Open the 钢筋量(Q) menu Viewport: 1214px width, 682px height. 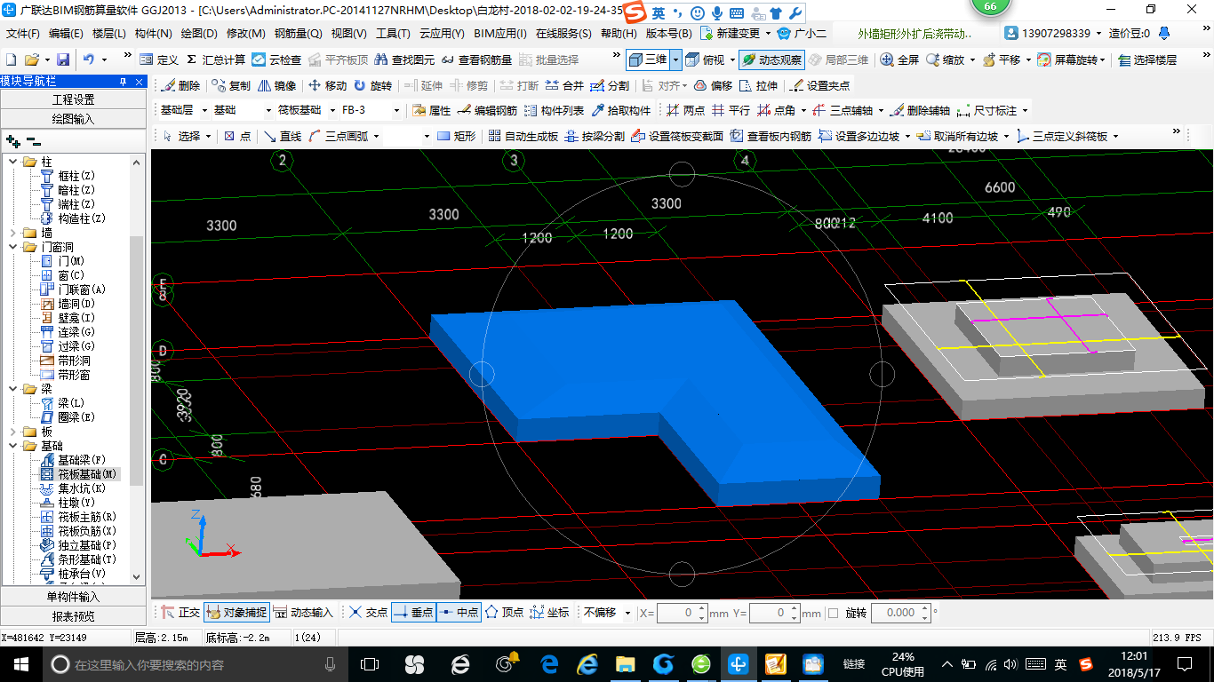pos(299,34)
